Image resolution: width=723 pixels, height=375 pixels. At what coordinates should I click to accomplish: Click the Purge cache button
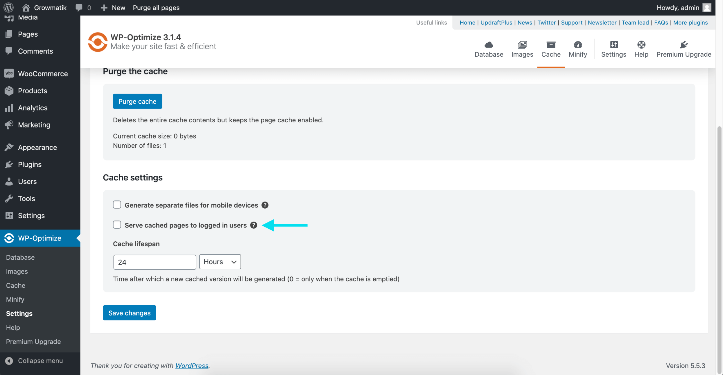[x=137, y=101]
